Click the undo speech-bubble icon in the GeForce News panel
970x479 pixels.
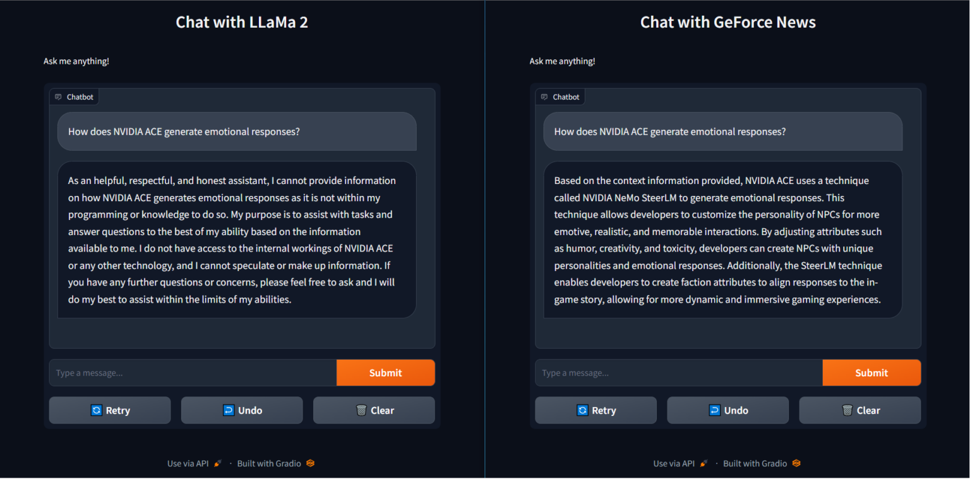716,410
